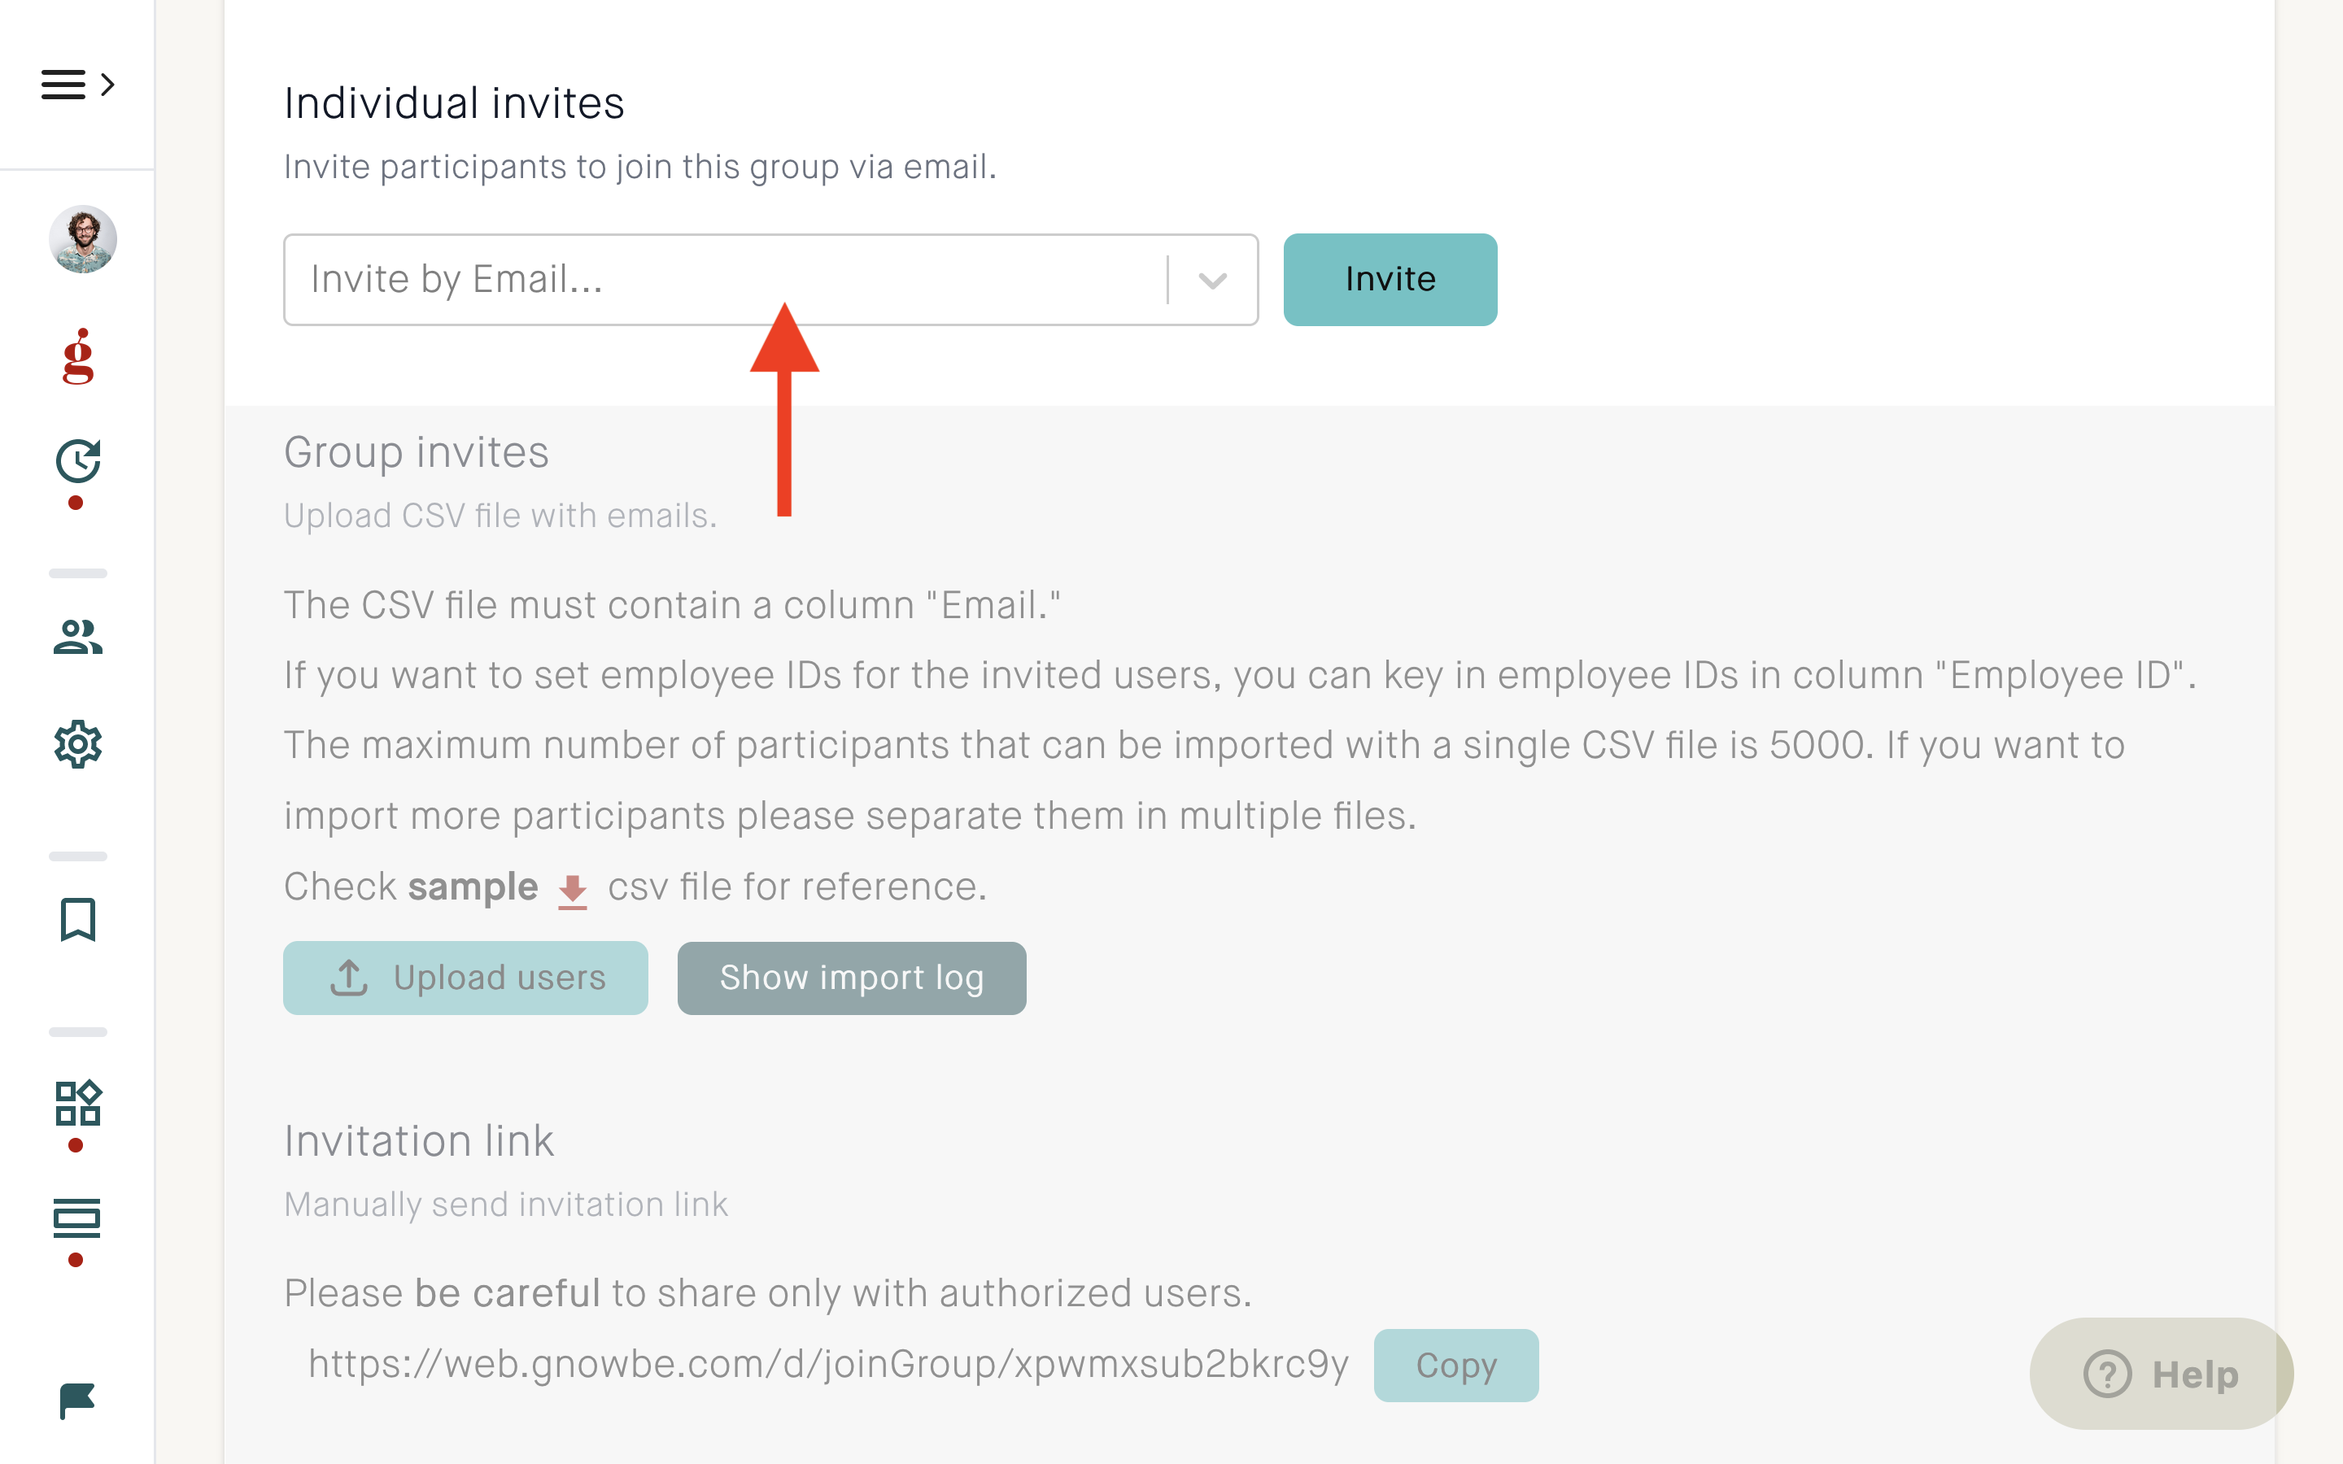This screenshot has height=1464, width=2343.
Task: Click the Individual invites heading
Action: (454, 103)
